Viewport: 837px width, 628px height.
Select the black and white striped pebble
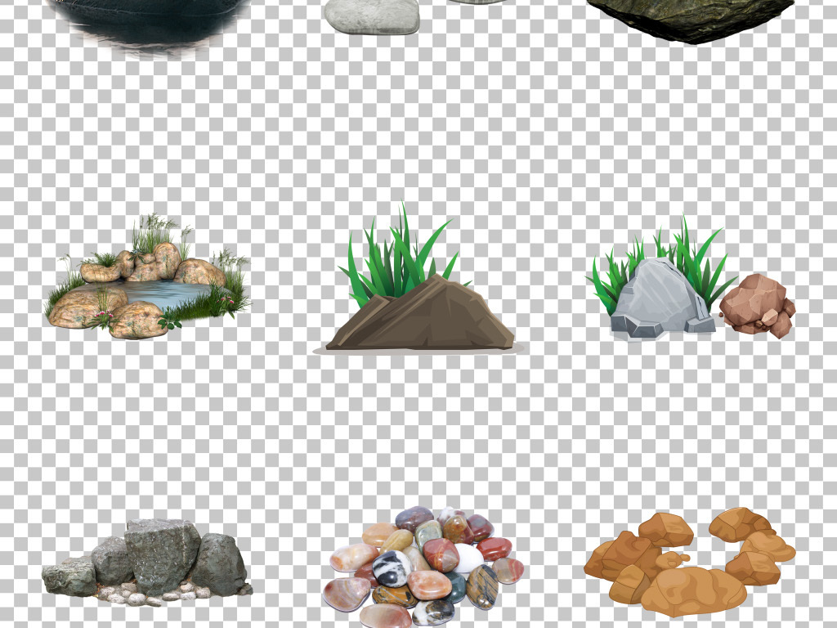[x=391, y=567]
